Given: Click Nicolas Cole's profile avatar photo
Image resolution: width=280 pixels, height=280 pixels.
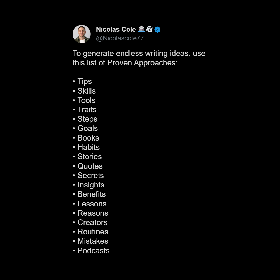Looking at the screenshot, I should point(82,34).
